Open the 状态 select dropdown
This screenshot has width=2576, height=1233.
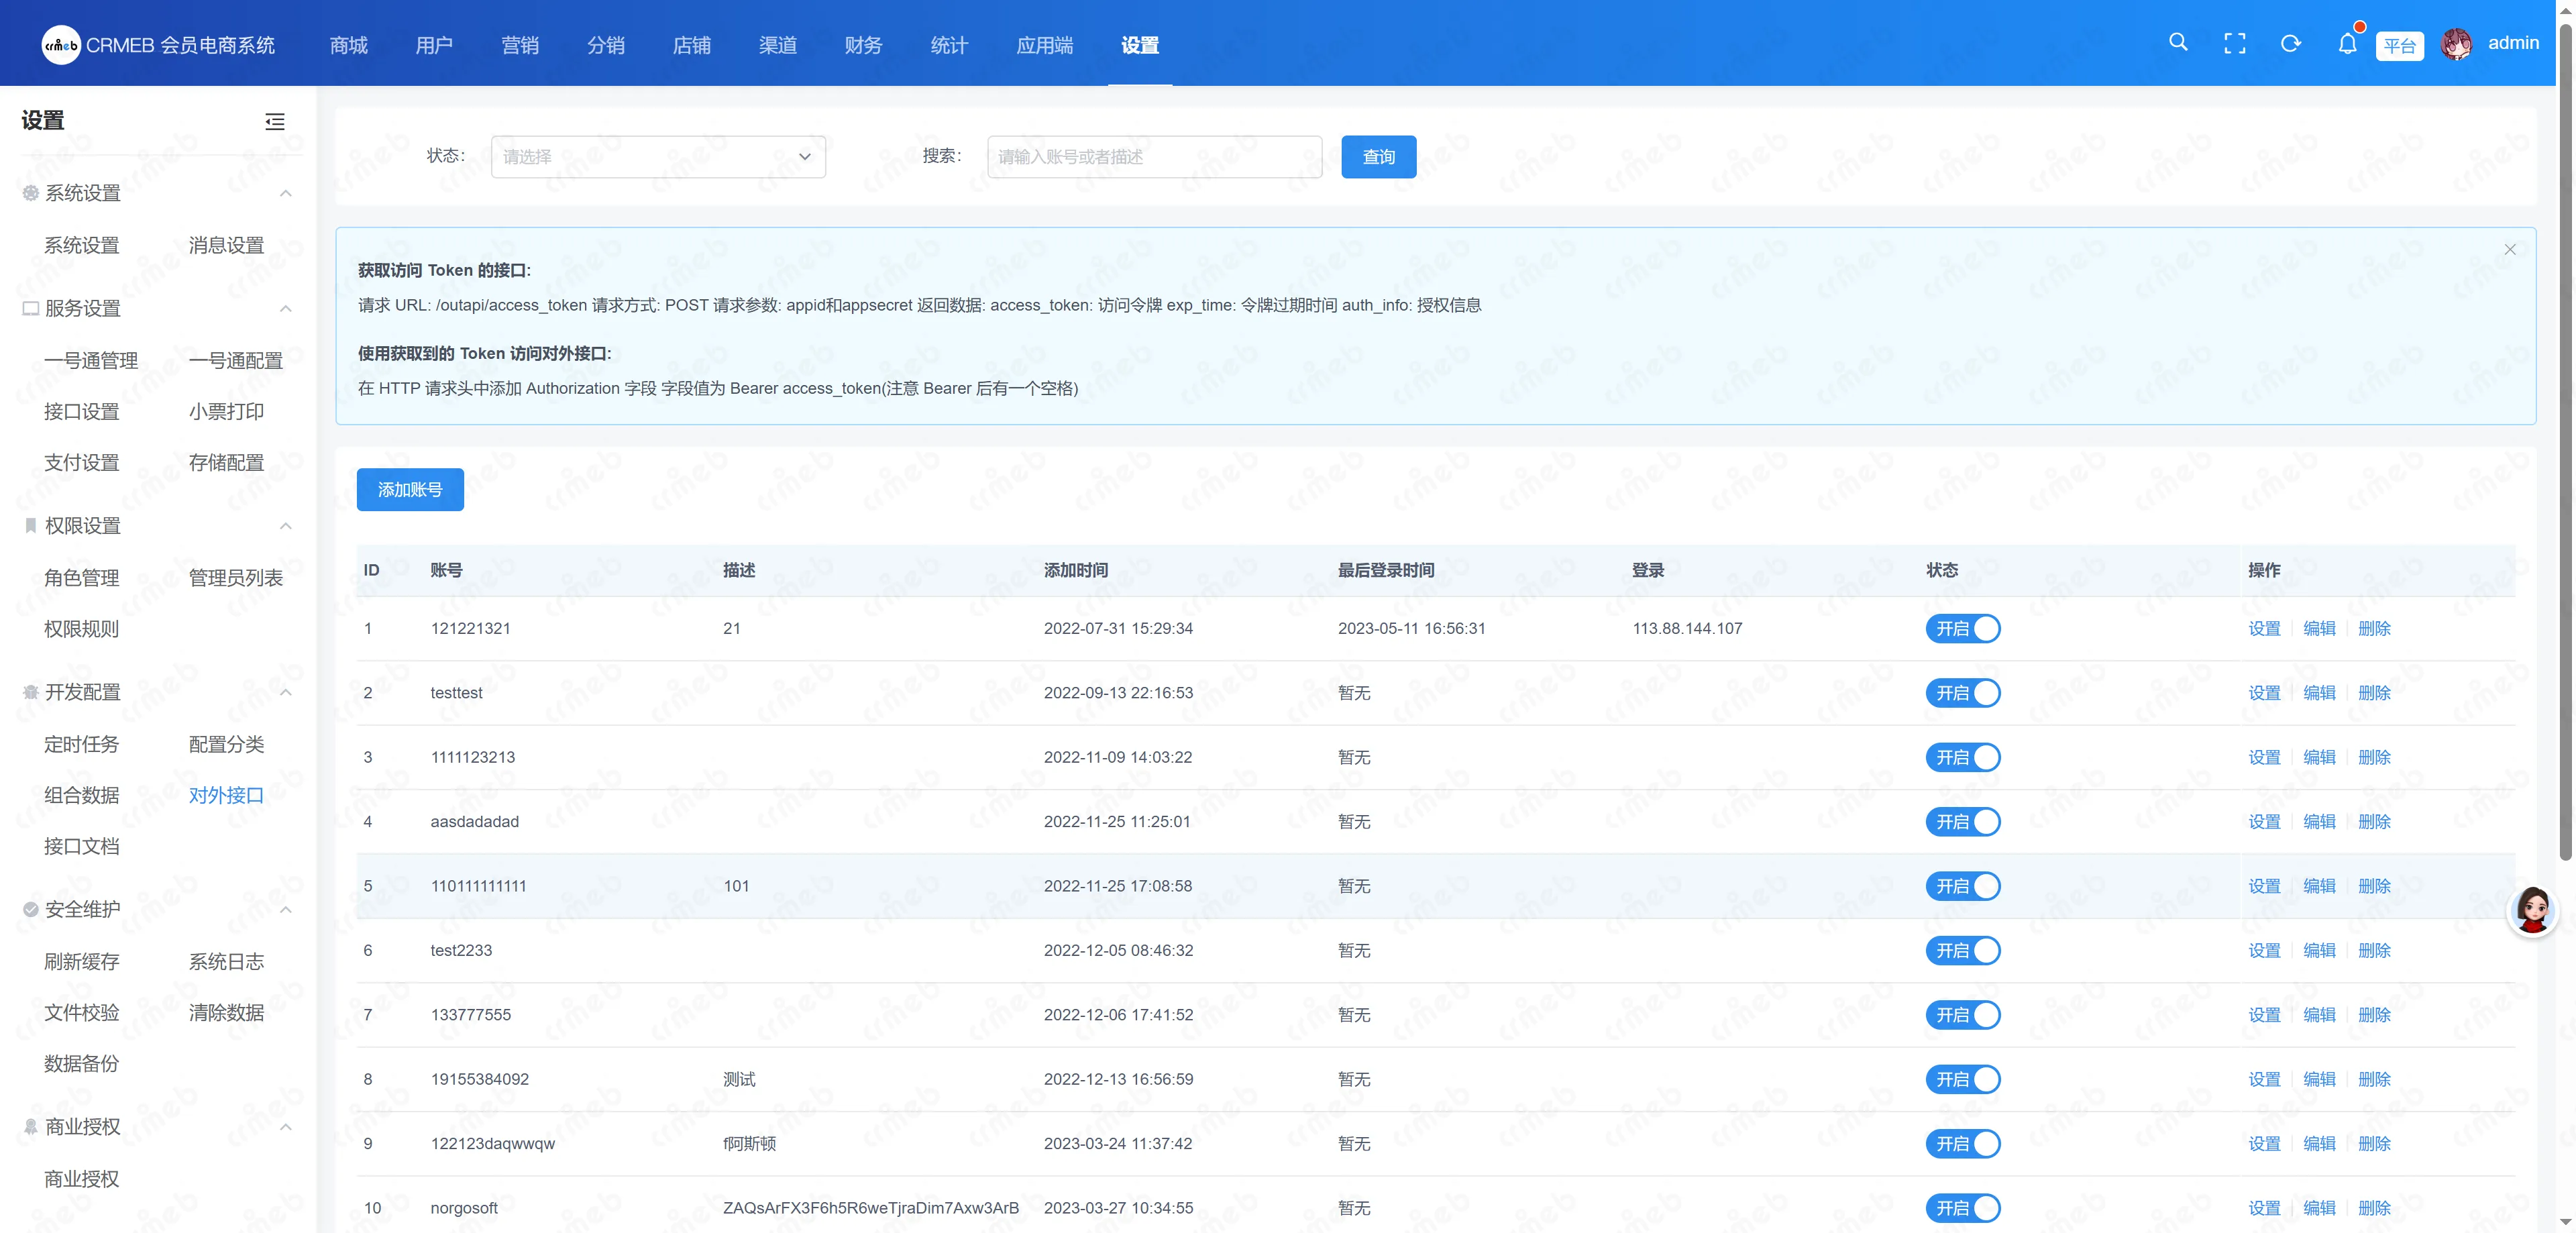tap(658, 157)
